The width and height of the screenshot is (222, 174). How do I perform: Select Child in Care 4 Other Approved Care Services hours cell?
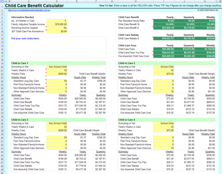point(164,148)
